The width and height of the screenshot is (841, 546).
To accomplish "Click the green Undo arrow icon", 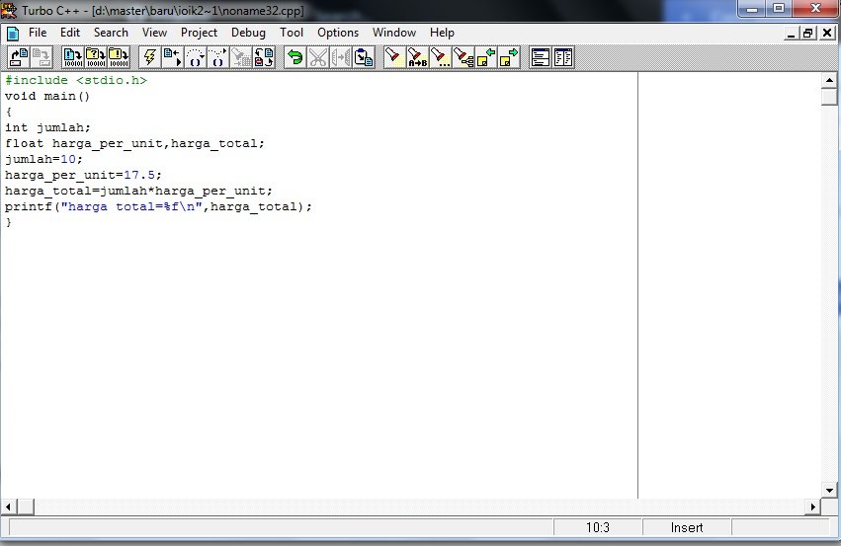I will tap(295, 57).
